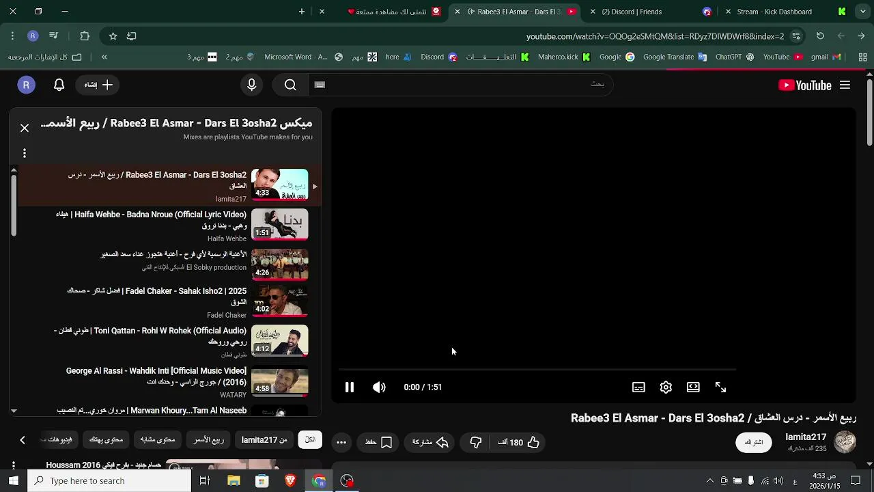
Task: Open the YouTube notifications bell
Action: (x=59, y=85)
